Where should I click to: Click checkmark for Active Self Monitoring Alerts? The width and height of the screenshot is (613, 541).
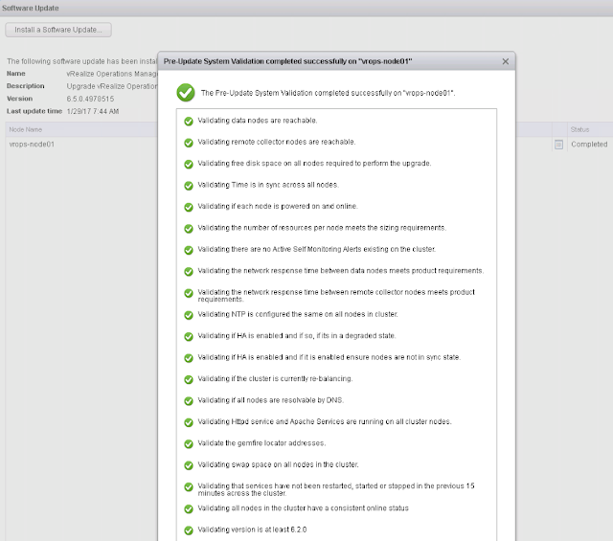(x=189, y=250)
